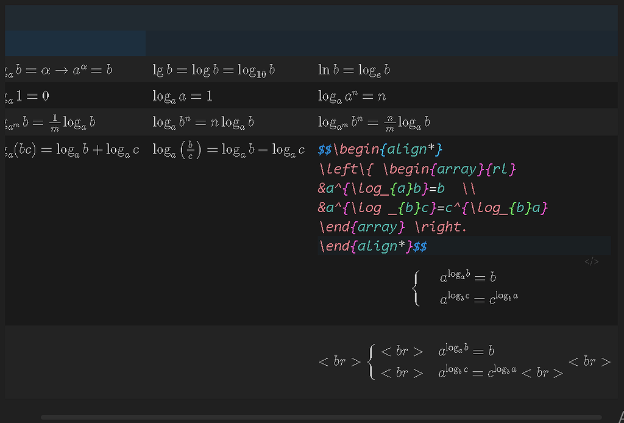Click the first <br> tag in the bottom formula

[x=338, y=362]
